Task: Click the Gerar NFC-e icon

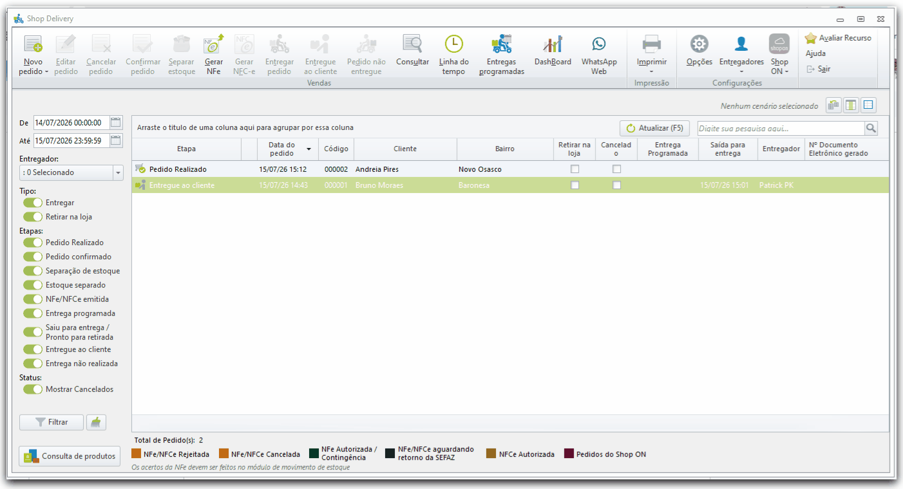Action: 244,44
